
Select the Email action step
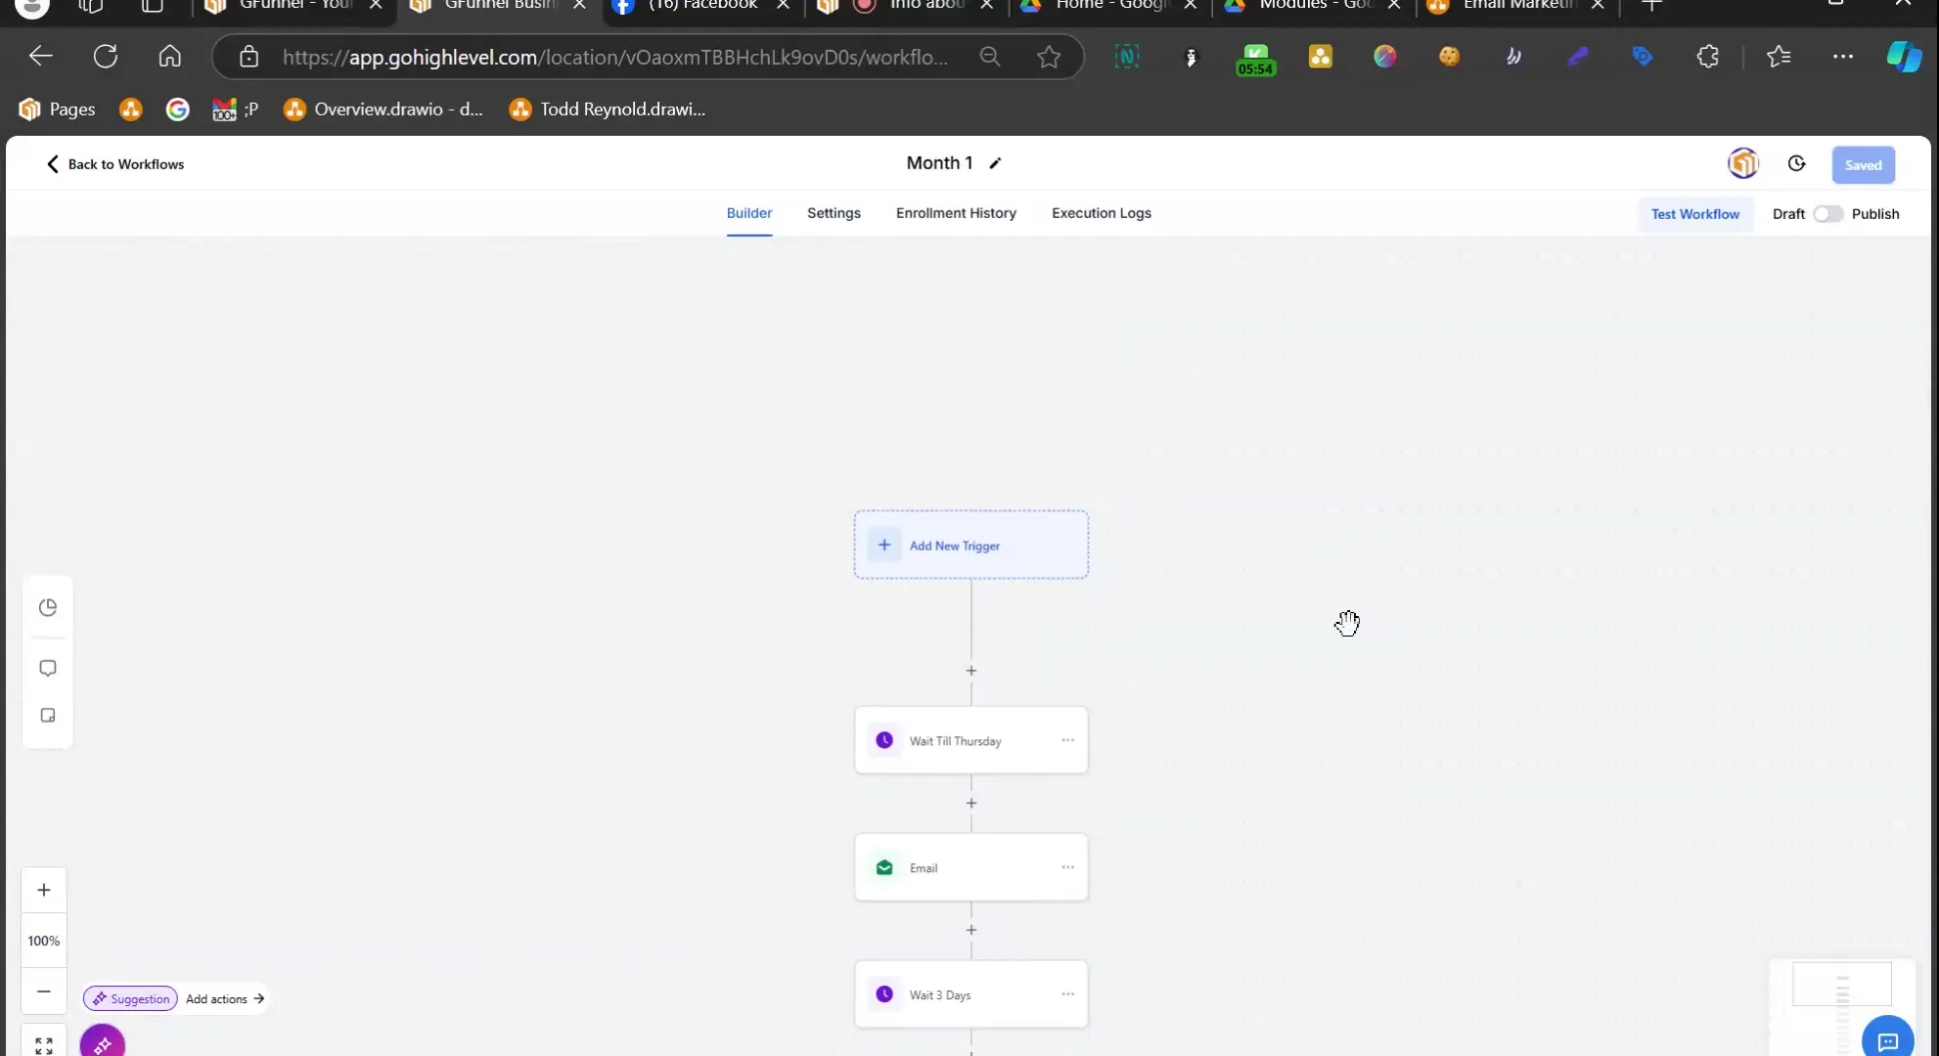pos(970,867)
